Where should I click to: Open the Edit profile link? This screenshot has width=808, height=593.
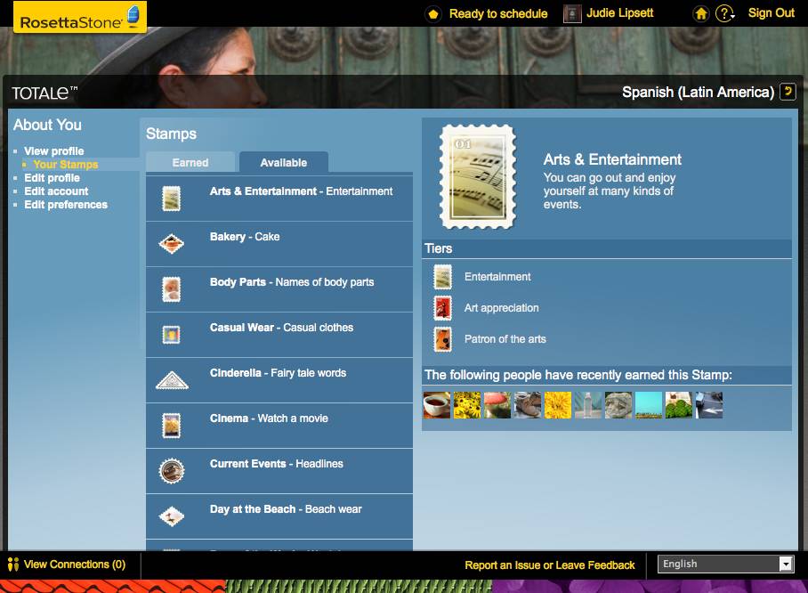click(x=52, y=178)
